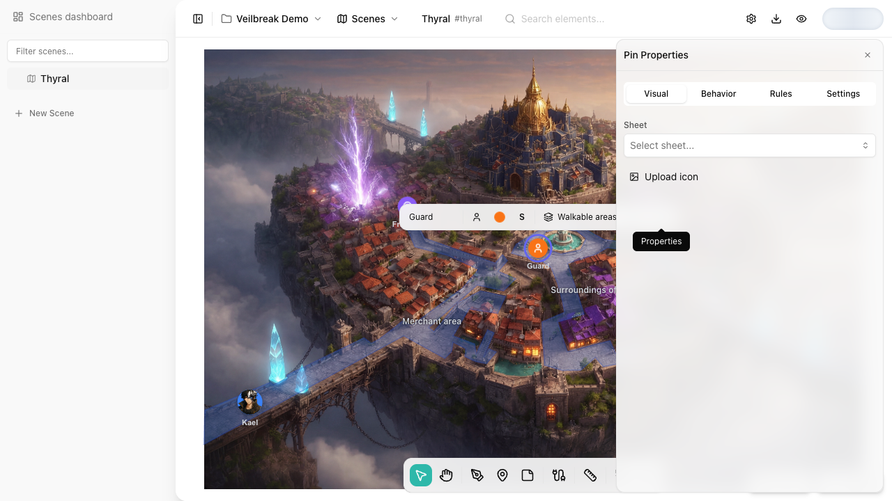Click the download export icon
Image resolution: width=892 pixels, height=501 pixels.
pyautogui.click(x=776, y=19)
